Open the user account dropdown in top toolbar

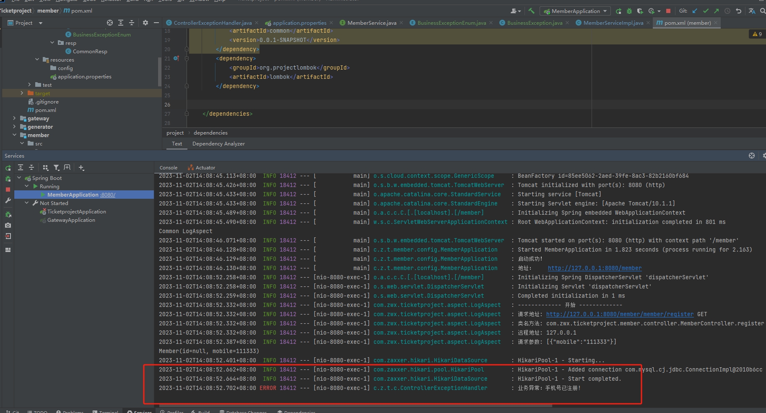coord(516,11)
